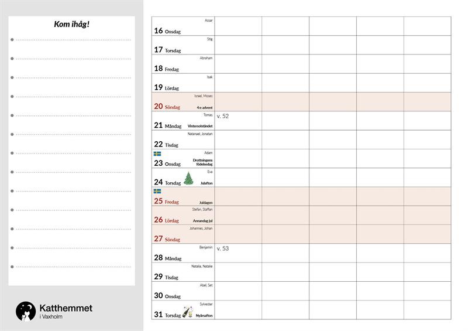Click the v. 52 week label
The image size is (468, 331).
223,117
